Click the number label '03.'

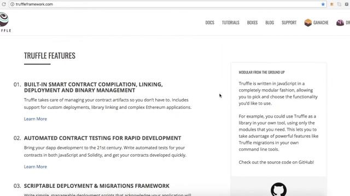click(x=17, y=186)
